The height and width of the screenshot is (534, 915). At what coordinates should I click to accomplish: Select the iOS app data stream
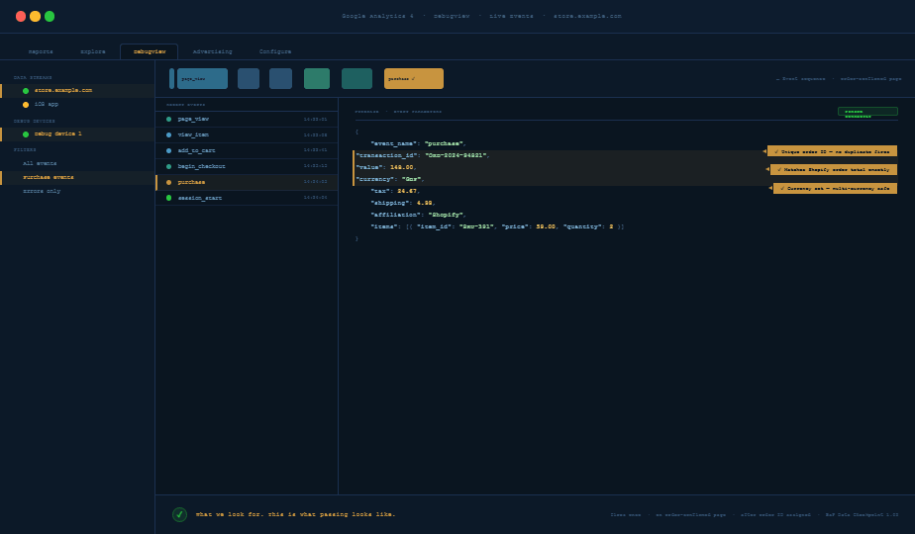(77, 105)
